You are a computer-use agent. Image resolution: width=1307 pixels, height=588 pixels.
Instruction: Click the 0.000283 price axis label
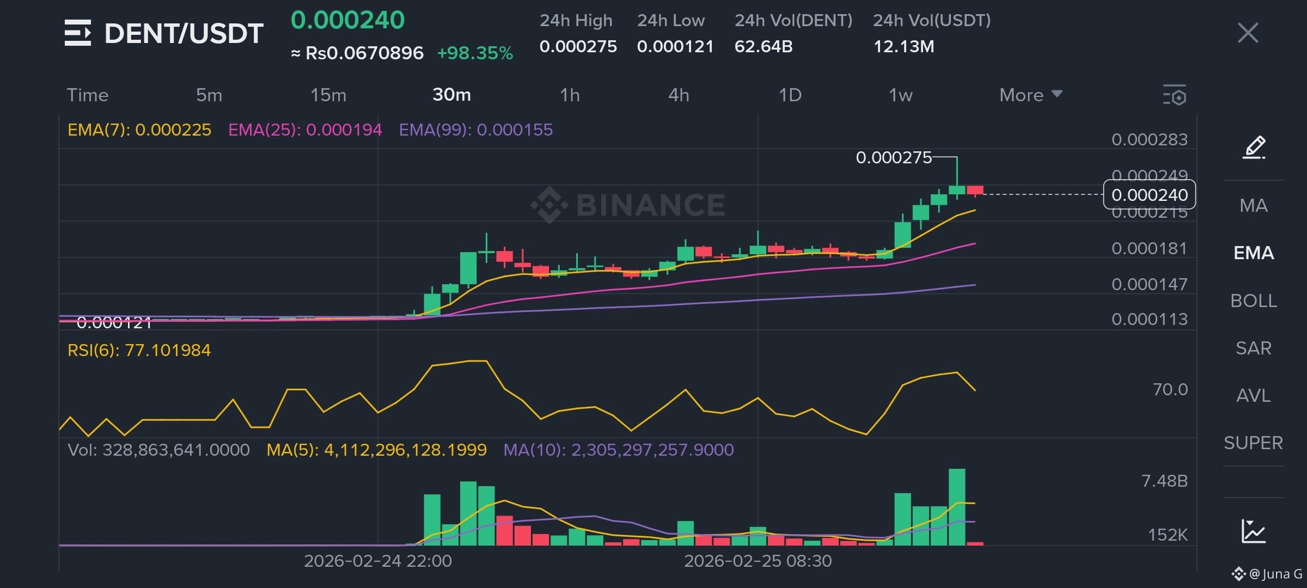click(x=1150, y=139)
